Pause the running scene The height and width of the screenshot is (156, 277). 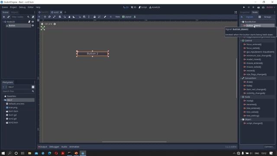(249, 7)
